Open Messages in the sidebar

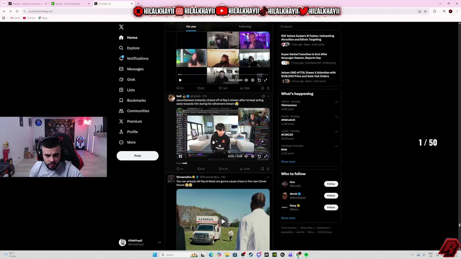[131, 69]
